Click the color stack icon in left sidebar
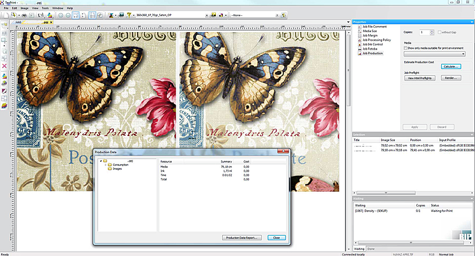This screenshot has height=256, width=475. 4,76
